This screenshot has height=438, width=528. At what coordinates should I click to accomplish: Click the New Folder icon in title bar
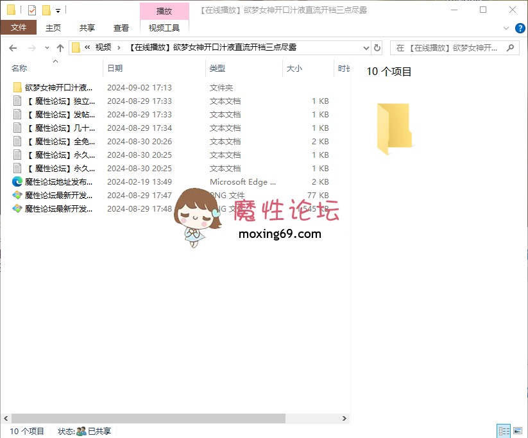pyautogui.click(x=46, y=10)
